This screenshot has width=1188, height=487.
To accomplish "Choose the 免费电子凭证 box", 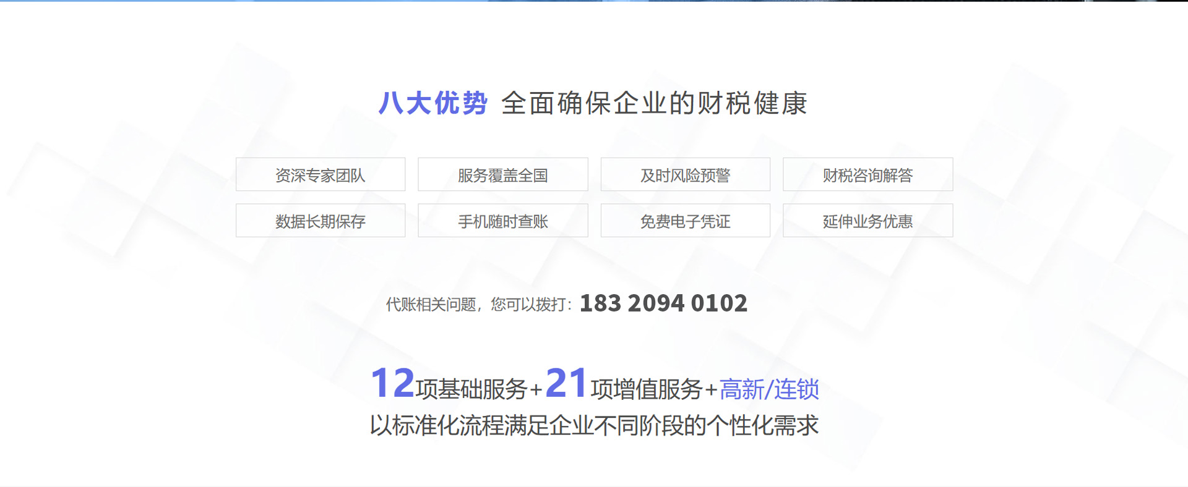I will [x=685, y=221].
